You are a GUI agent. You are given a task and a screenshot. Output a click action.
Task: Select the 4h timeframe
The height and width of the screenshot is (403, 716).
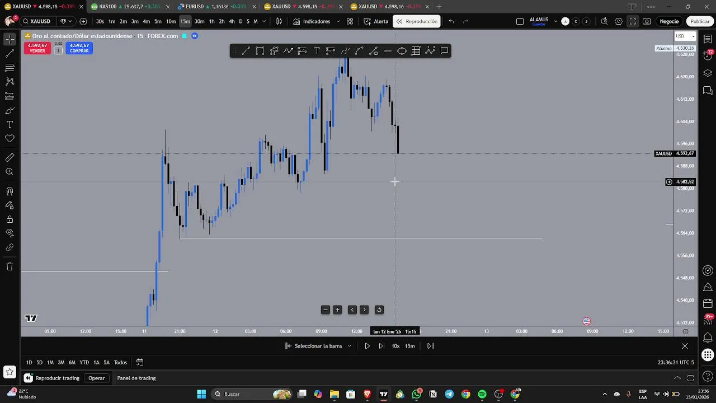(232, 21)
